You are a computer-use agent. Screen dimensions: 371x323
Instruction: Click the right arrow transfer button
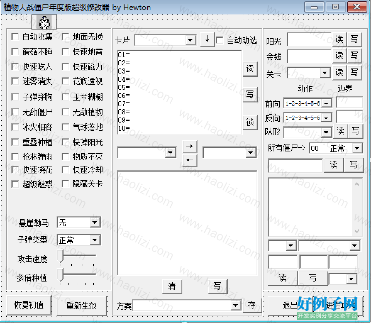pos(190,146)
